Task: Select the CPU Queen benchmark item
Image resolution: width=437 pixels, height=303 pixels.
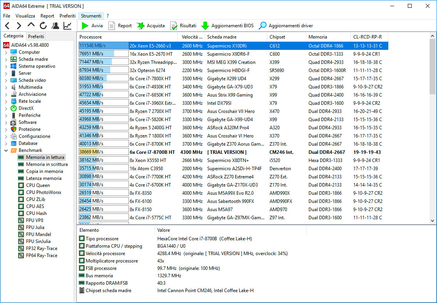Action: pyautogui.click(x=38, y=185)
